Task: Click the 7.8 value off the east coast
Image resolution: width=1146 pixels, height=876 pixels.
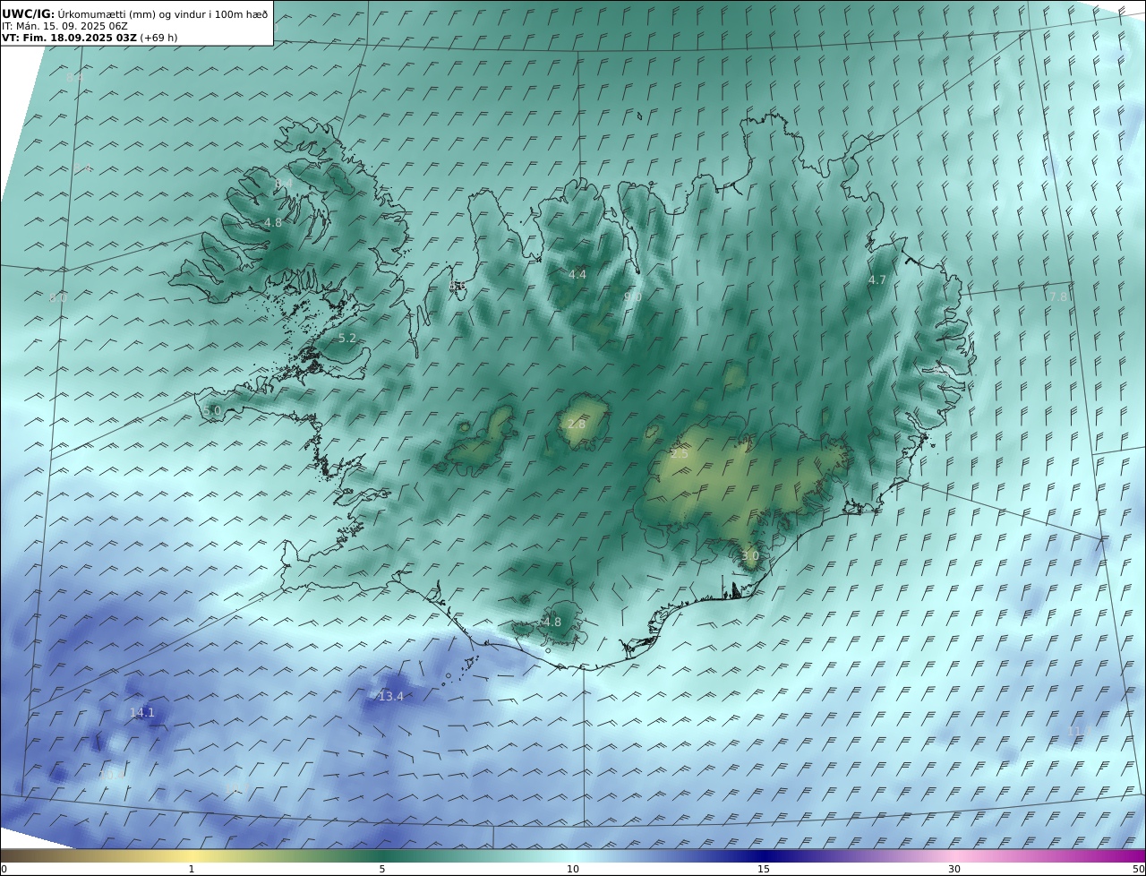Action: pos(1059,296)
